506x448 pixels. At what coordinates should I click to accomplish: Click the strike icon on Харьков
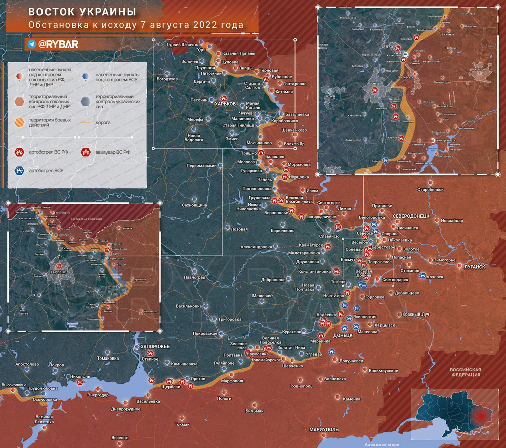tap(223, 98)
